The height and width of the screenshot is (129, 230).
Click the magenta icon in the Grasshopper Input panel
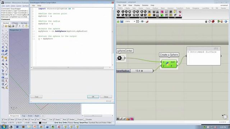[x=162, y=12]
